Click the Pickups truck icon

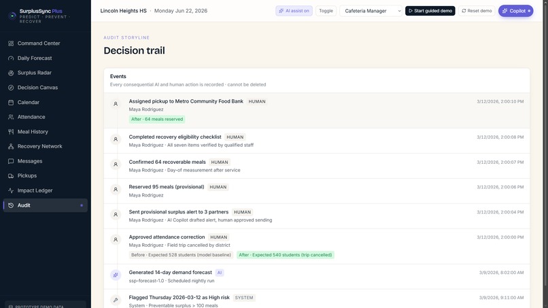[x=11, y=176]
